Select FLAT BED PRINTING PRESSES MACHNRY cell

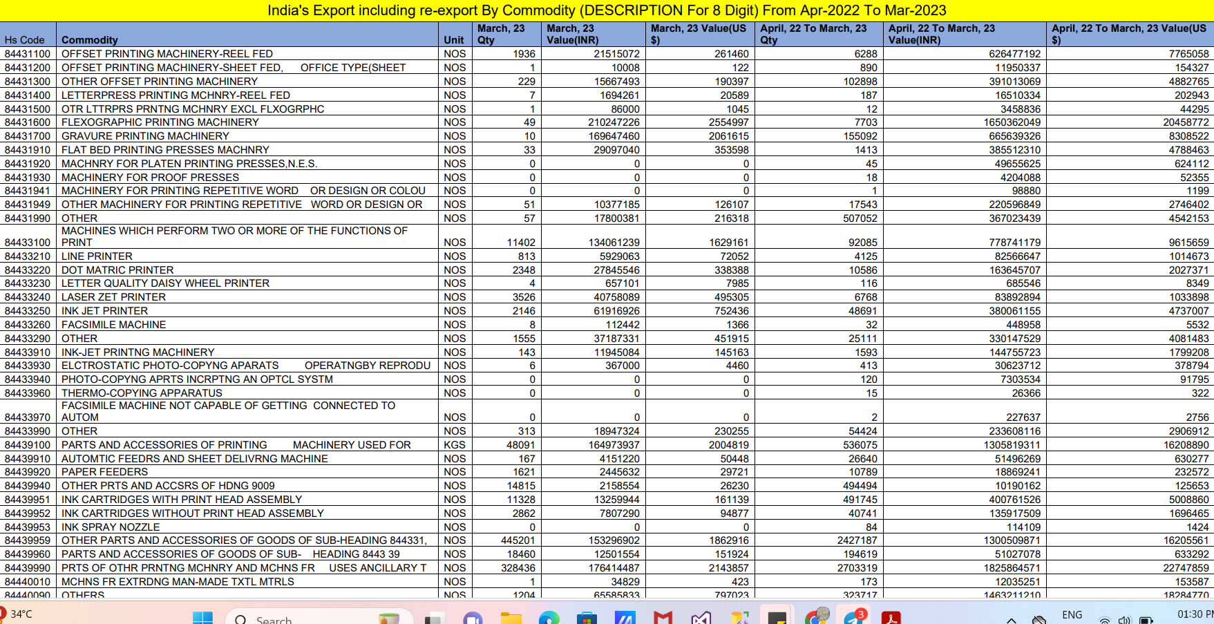coord(247,150)
